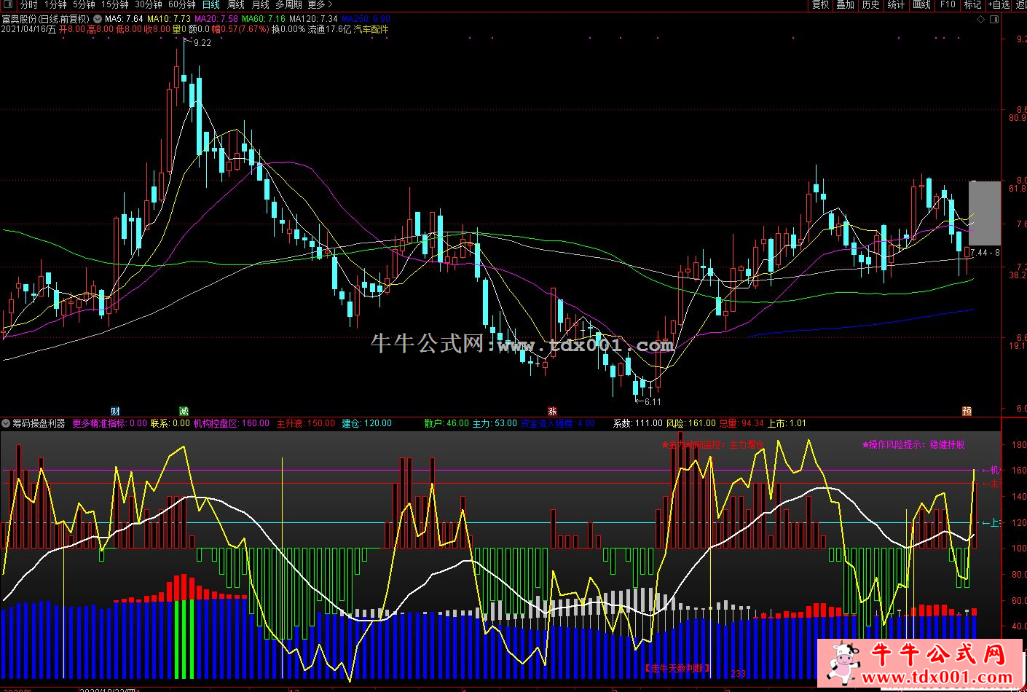Activate the 画线 drawing tools button
Image resolution: width=1027 pixels, height=692 pixels.
click(922, 4)
